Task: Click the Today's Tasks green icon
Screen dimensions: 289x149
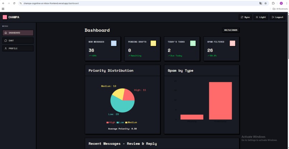Action: coord(193,43)
